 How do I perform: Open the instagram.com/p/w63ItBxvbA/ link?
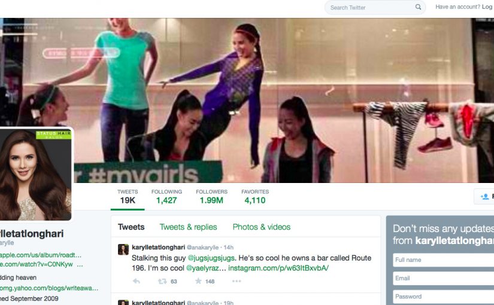click(x=278, y=268)
